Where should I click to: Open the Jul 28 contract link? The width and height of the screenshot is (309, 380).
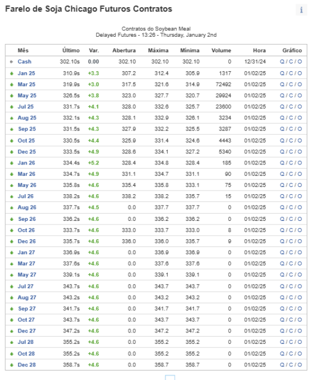pyautogui.click(x=26, y=342)
